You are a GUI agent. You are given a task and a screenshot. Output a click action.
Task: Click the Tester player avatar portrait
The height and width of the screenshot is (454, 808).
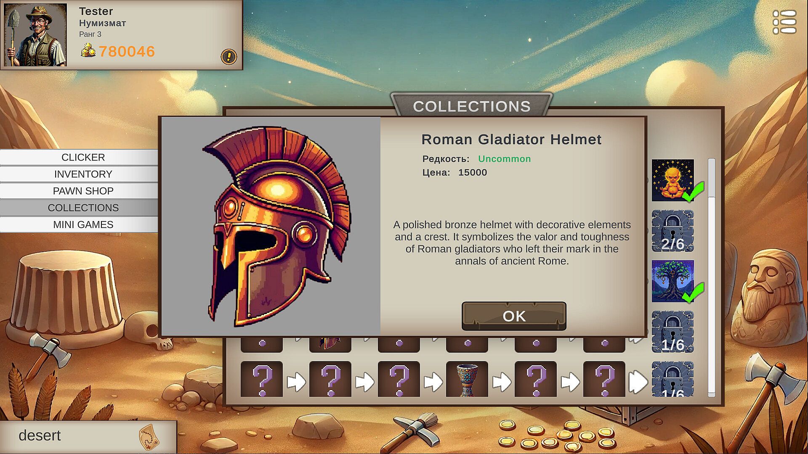pyautogui.click(x=35, y=35)
